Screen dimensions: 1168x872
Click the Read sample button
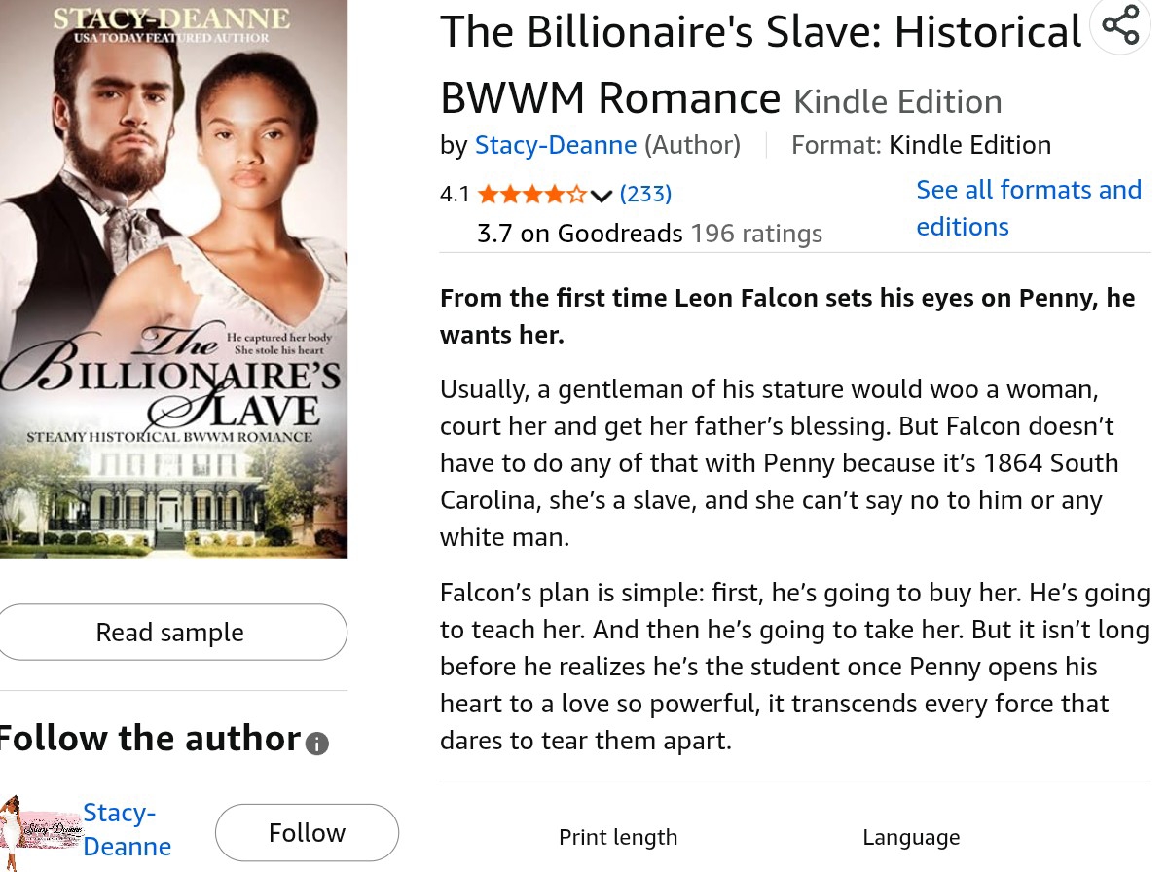pos(169,633)
